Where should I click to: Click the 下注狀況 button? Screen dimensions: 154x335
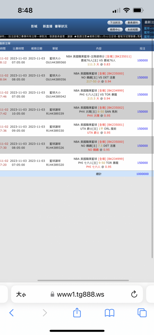[x=115, y=23]
